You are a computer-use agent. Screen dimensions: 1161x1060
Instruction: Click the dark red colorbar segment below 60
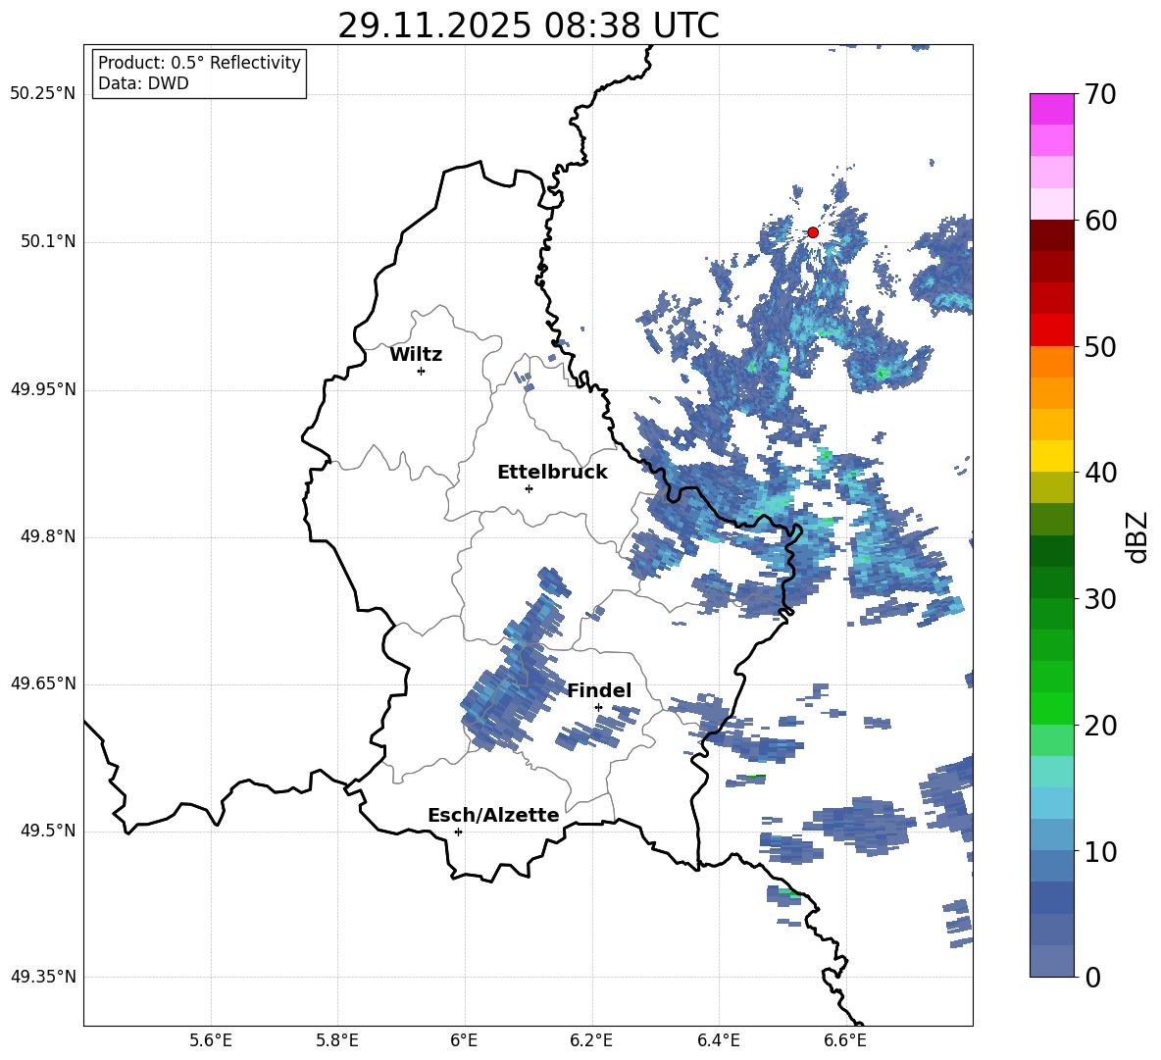click(1052, 235)
